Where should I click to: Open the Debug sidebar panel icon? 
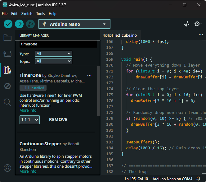coord(7,86)
